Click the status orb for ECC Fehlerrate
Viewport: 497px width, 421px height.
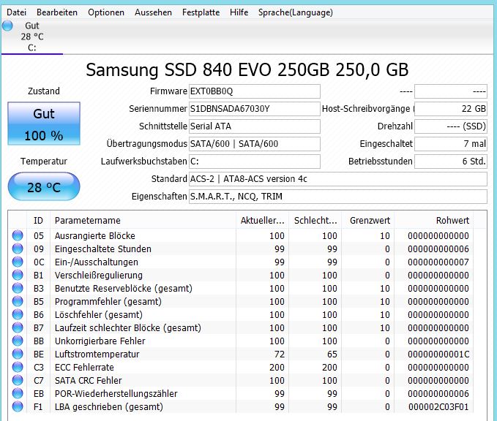(18, 367)
